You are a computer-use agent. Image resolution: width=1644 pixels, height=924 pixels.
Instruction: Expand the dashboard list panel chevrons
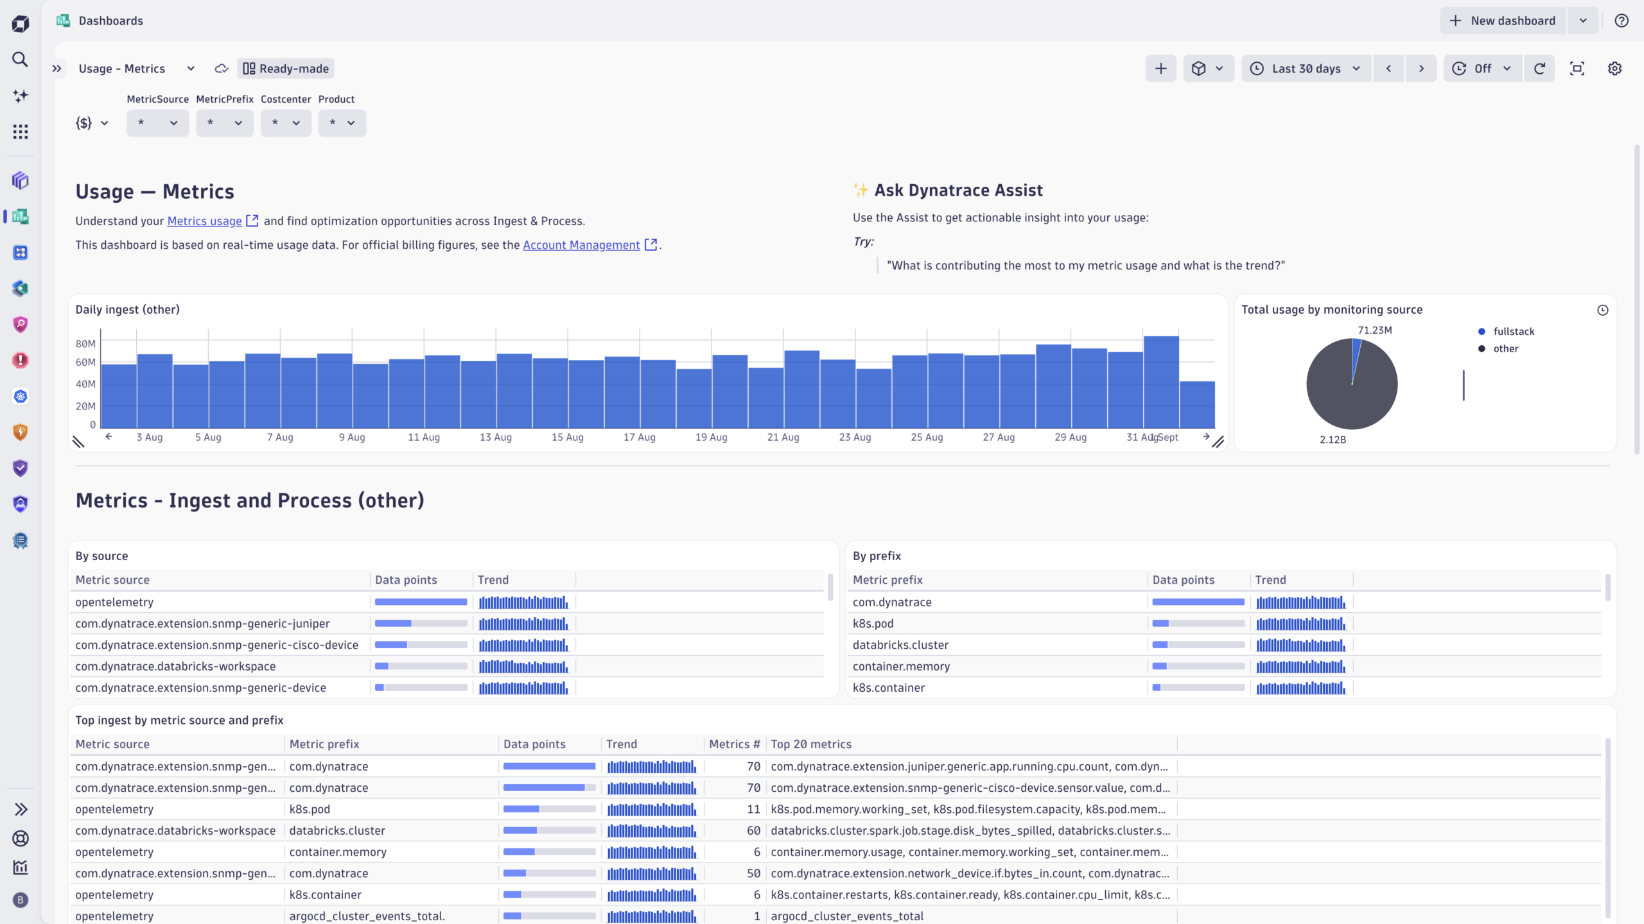pyautogui.click(x=57, y=69)
